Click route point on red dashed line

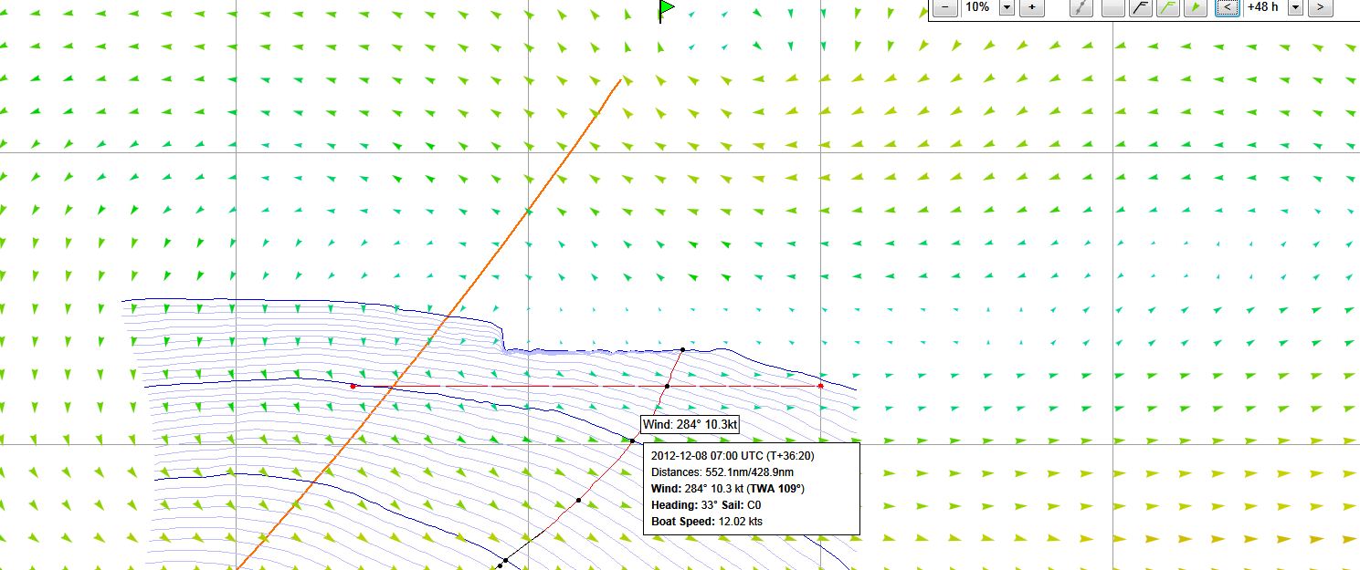667,387
